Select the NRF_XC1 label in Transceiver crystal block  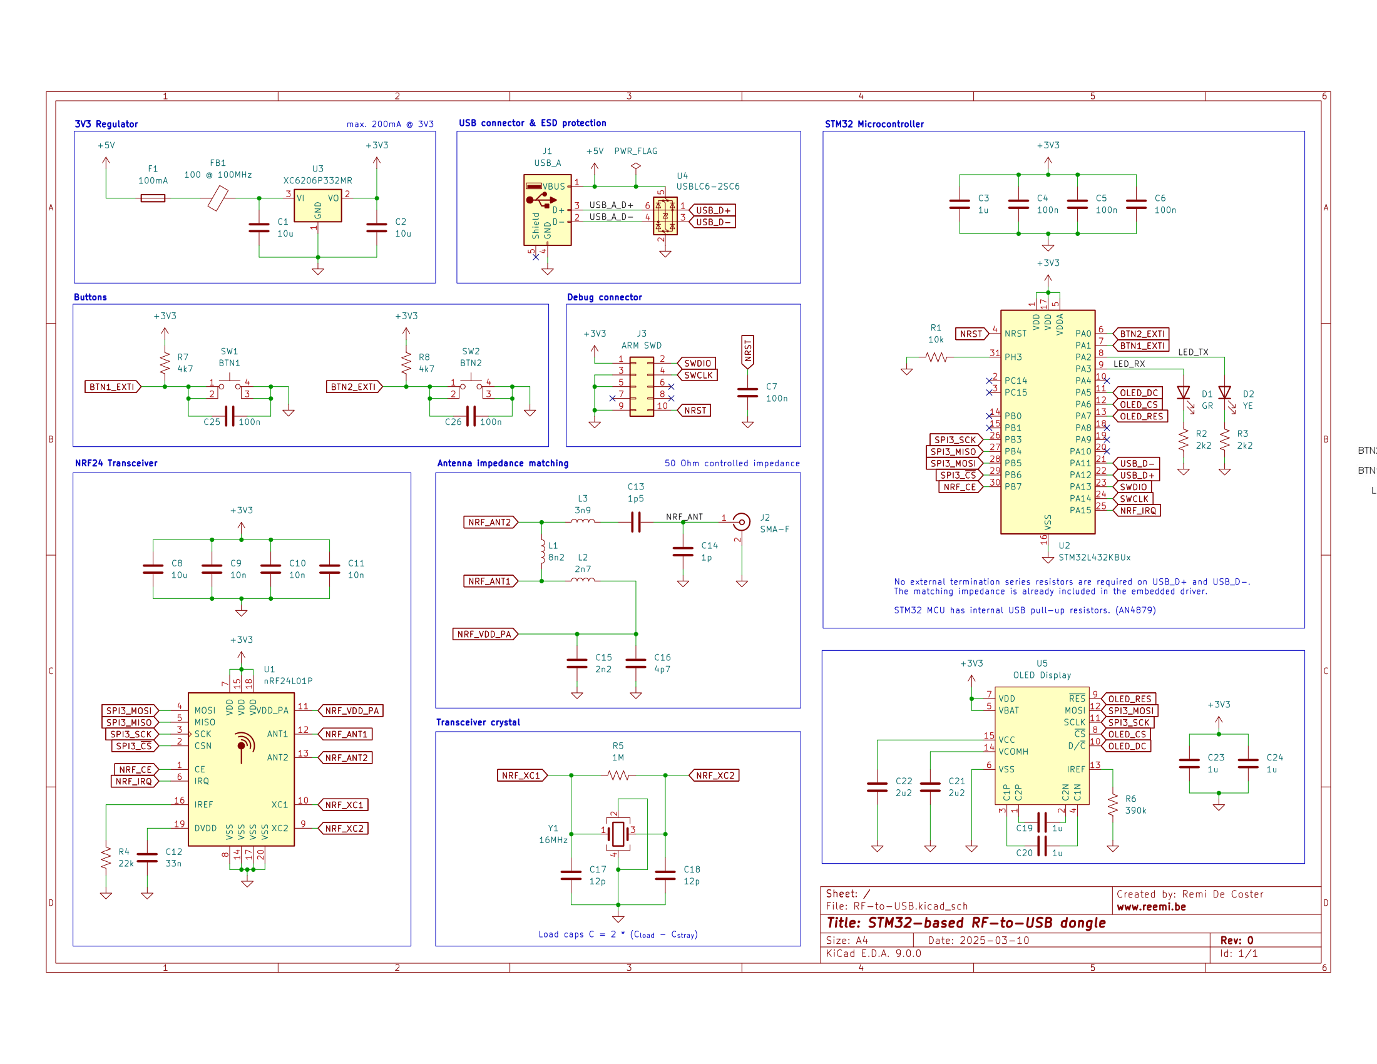pyautogui.click(x=522, y=775)
